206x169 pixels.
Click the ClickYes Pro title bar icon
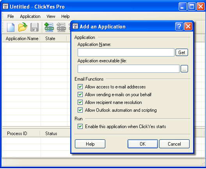pos(5,6)
